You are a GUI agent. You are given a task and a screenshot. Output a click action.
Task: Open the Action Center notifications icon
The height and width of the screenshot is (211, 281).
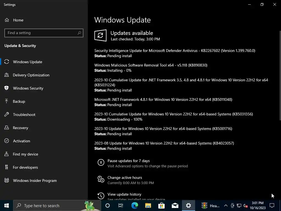coord(272,206)
